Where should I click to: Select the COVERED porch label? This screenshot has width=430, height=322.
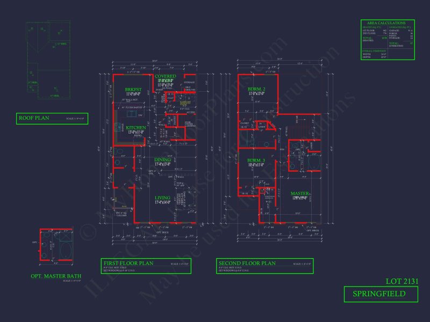[x=166, y=76]
